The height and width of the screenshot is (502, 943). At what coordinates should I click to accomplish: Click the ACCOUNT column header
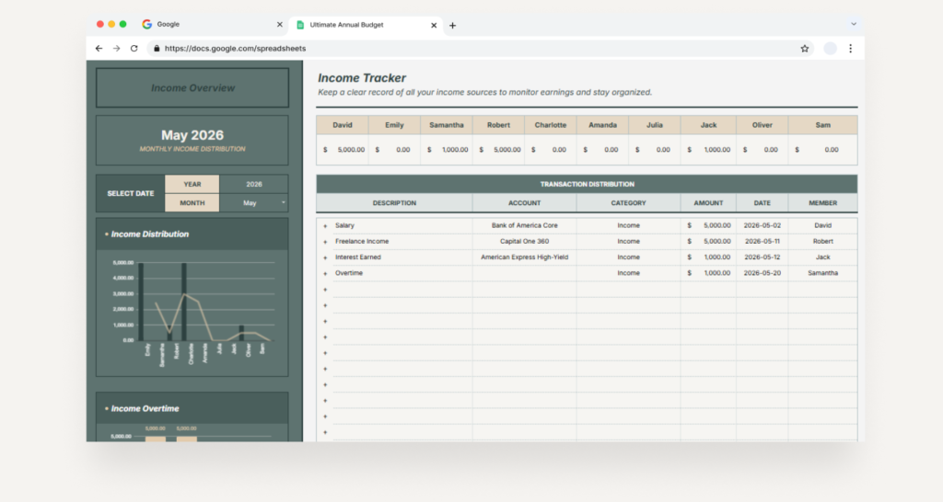[x=524, y=203]
